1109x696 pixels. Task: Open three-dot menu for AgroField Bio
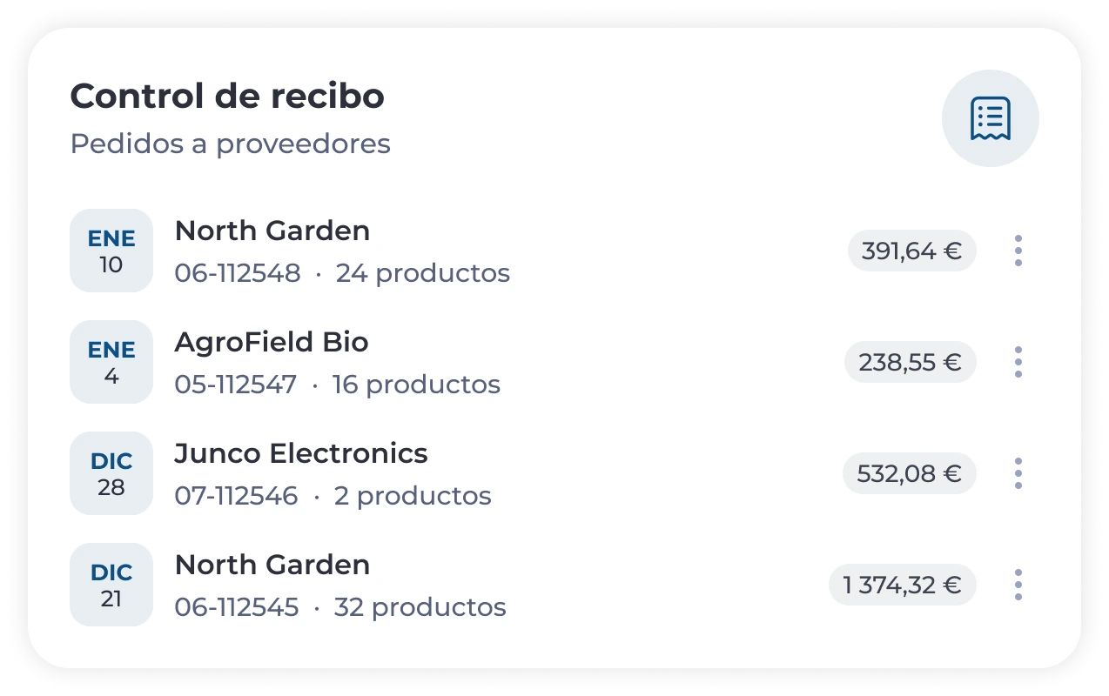1018,362
